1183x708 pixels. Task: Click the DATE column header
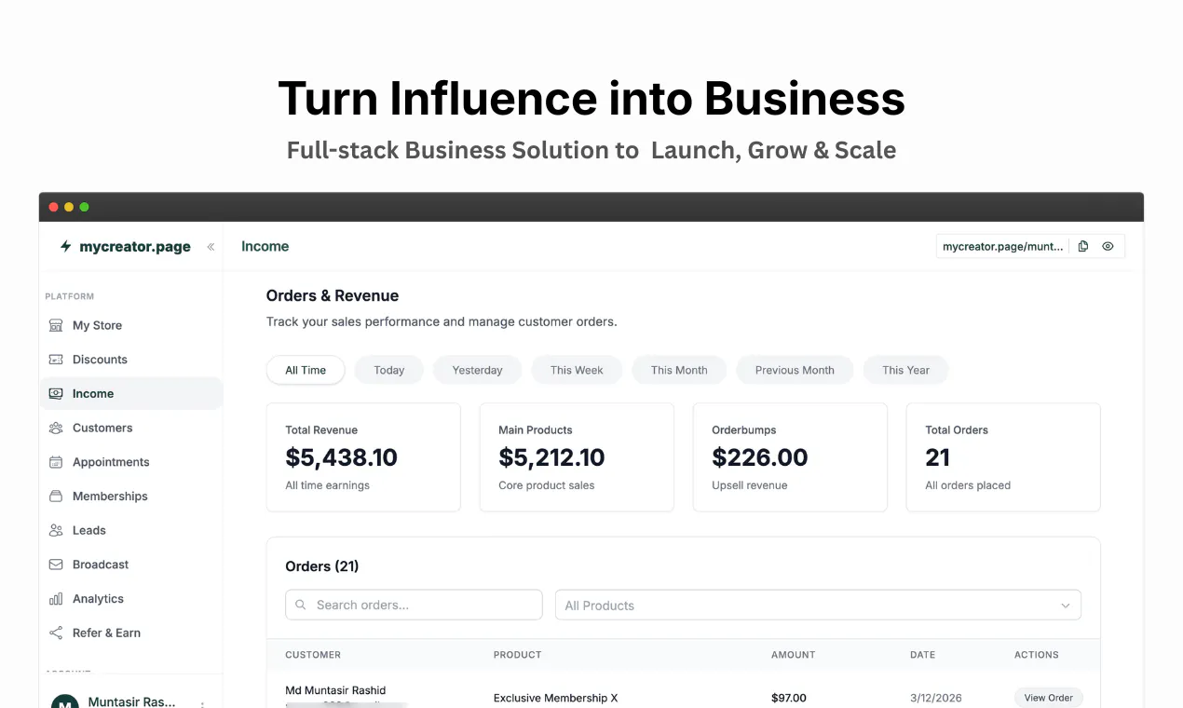point(923,655)
